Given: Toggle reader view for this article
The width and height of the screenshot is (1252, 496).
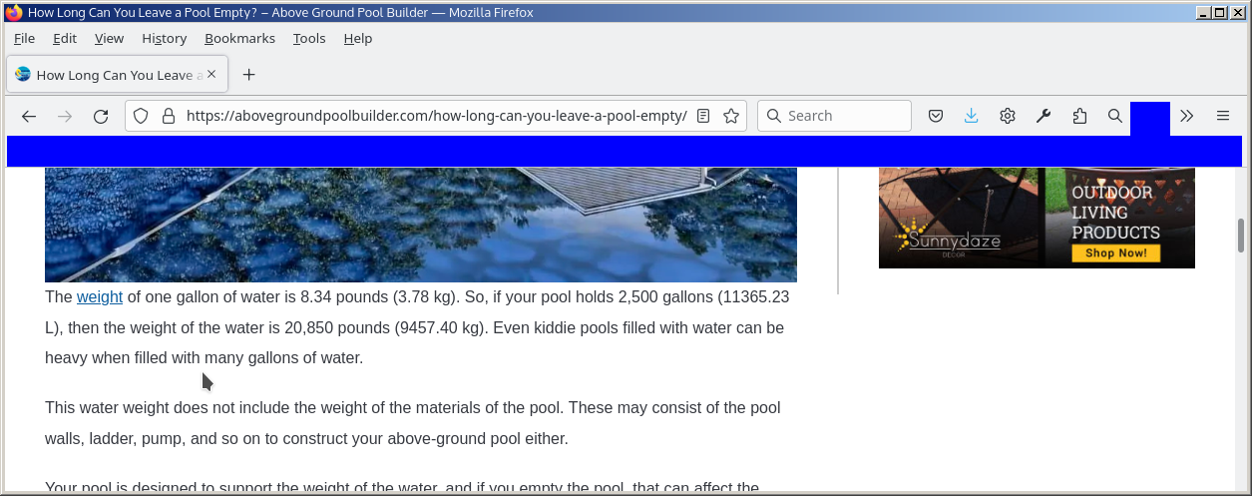Looking at the screenshot, I should click(703, 116).
